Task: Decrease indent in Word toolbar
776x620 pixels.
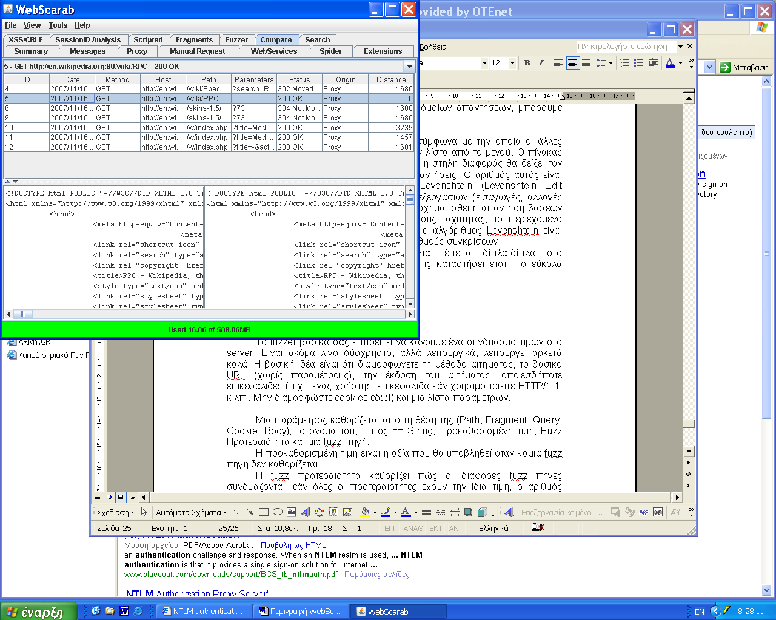Action: [653, 63]
